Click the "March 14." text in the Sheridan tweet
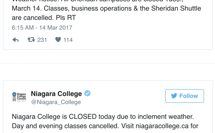The height and width of the screenshot is (133, 215). click(26, 8)
